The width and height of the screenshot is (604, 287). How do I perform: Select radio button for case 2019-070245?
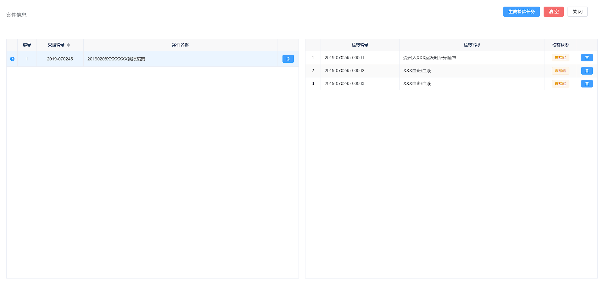[12, 59]
